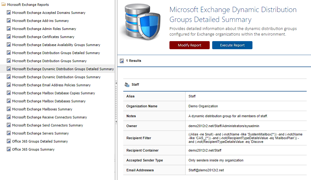
Task: Click the results icon next to 1 Results
Action: pyautogui.click(x=122, y=61)
